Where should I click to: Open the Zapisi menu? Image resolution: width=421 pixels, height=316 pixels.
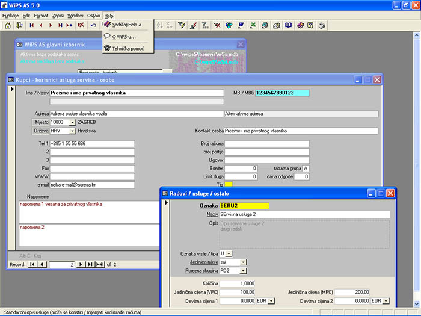(58, 16)
